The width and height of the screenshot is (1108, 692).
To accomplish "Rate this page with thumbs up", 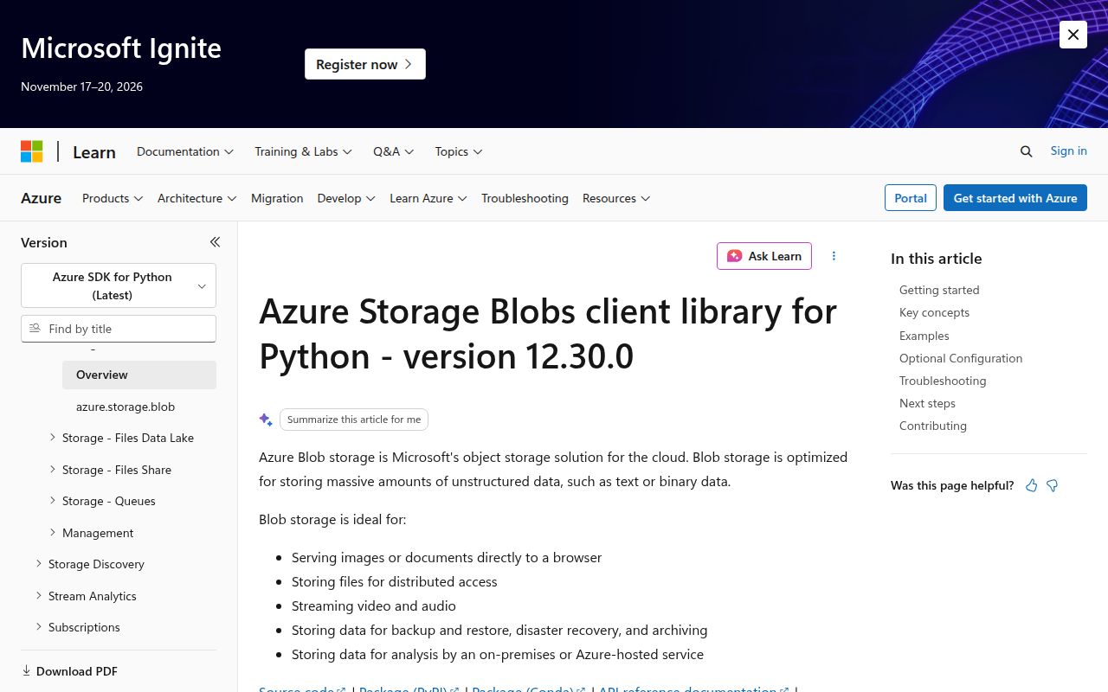I will point(1031,485).
